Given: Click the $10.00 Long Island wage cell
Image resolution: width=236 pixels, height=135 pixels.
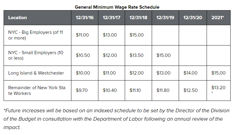Looking at the screenshot, I should click(82, 73).
